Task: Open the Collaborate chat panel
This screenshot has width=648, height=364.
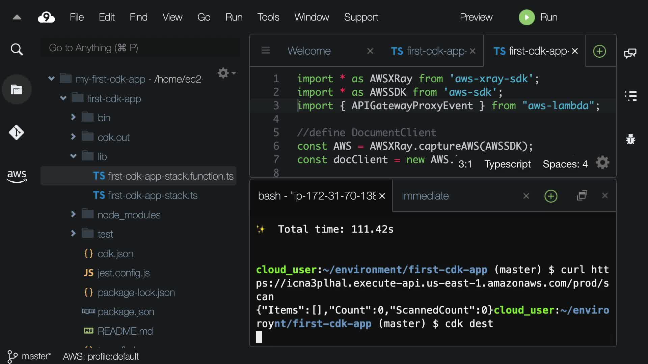Action: click(630, 53)
